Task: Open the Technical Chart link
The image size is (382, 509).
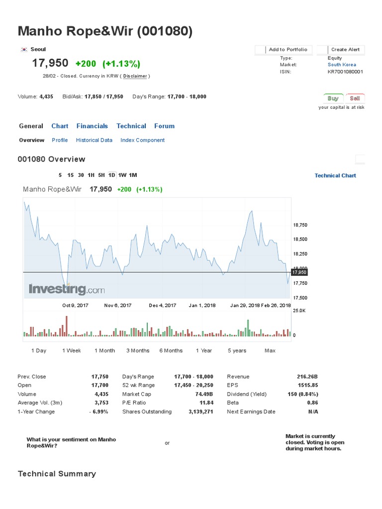Action: coord(335,175)
